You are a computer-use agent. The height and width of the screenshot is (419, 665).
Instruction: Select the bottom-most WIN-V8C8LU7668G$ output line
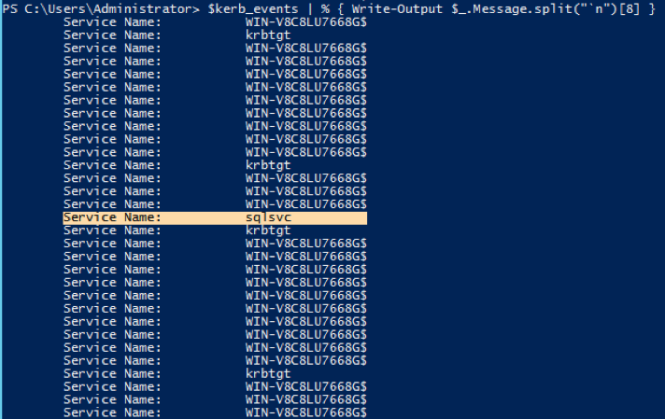point(305,412)
